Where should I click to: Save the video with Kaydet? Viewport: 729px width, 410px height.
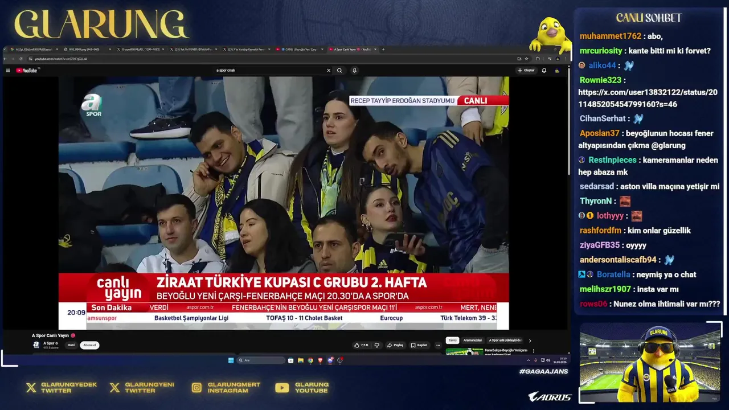(419, 345)
